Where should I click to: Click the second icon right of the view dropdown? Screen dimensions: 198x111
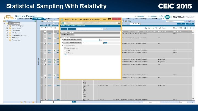pyautogui.click(x=129, y=21)
